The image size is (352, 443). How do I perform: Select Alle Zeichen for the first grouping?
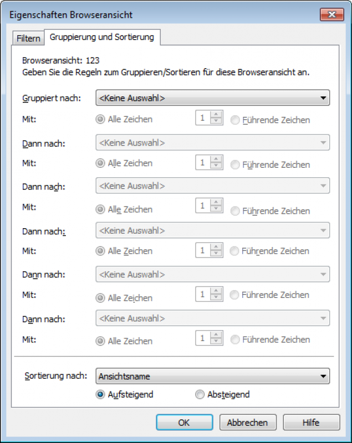coord(98,119)
